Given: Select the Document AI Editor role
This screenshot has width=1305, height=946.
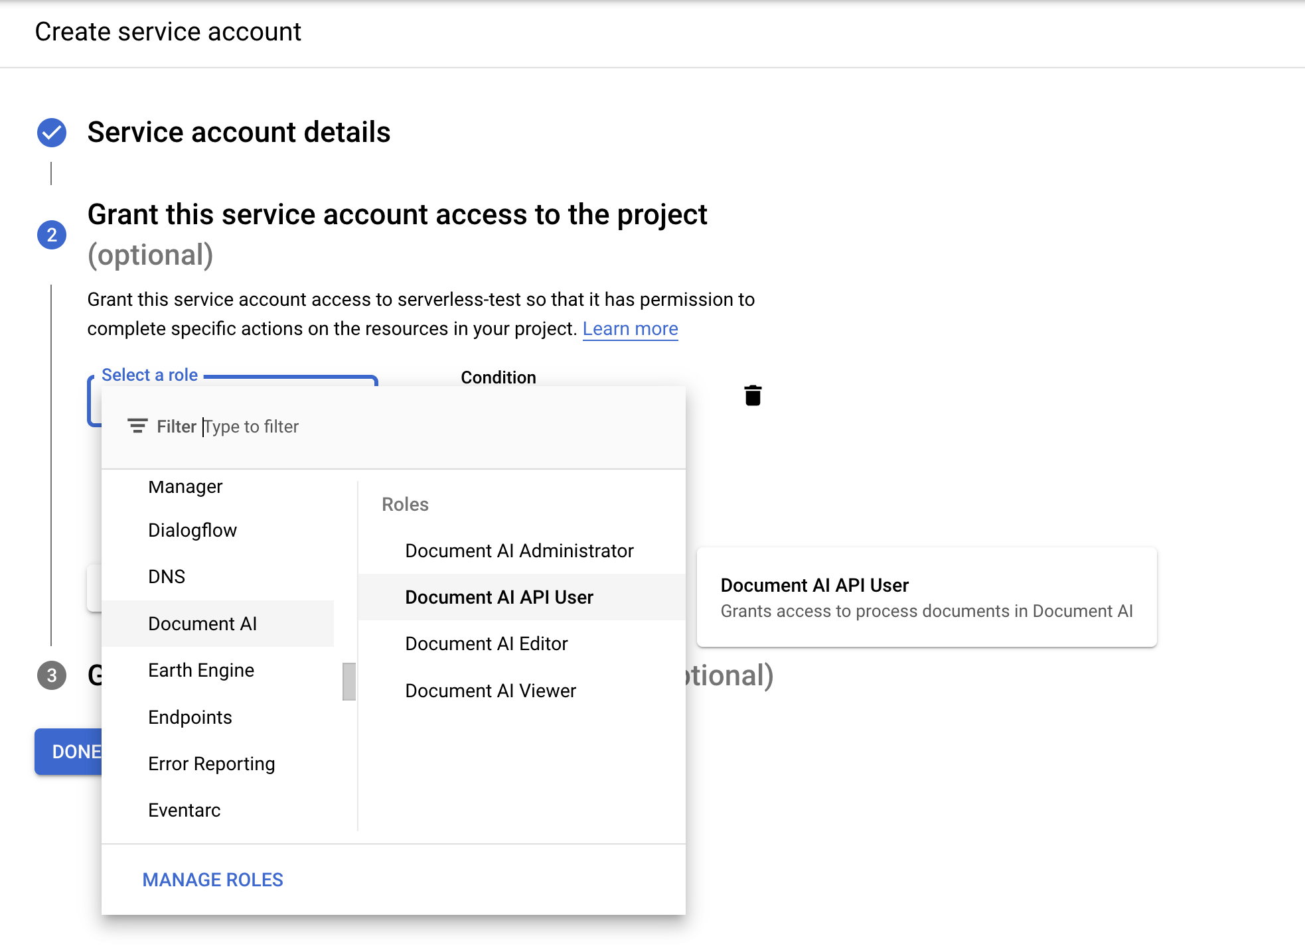Looking at the screenshot, I should coord(487,643).
